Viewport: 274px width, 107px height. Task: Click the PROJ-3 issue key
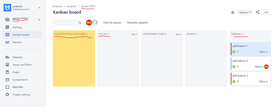coord(263,81)
